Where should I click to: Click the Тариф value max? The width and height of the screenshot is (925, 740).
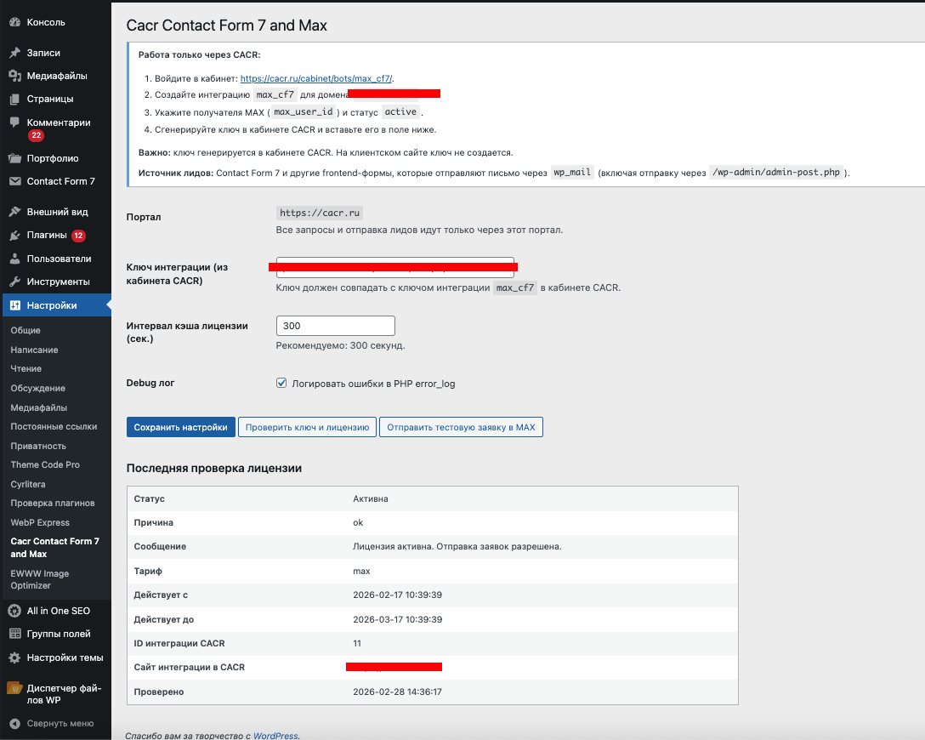coord(361,572)
